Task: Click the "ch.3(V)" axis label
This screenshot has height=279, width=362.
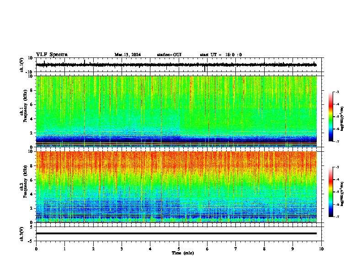Action: [21, 234]
